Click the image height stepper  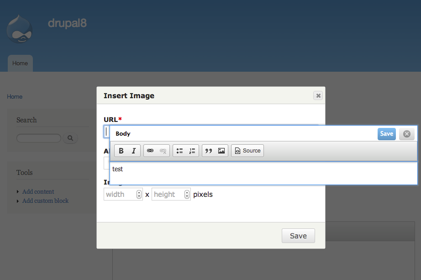pyautogui.click(x=187, y=195)
